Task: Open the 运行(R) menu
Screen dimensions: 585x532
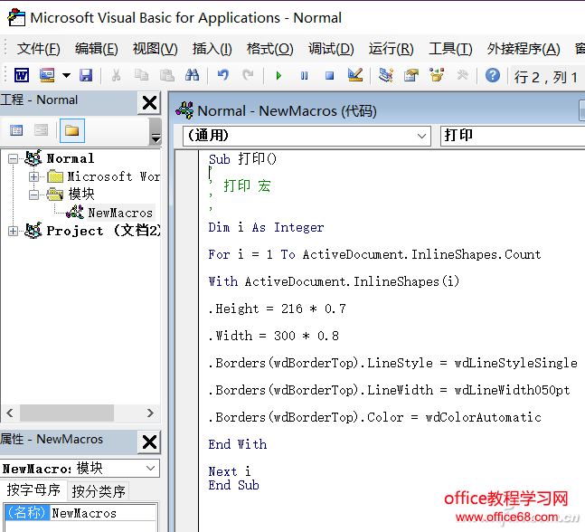Action: tap(392, 49)
